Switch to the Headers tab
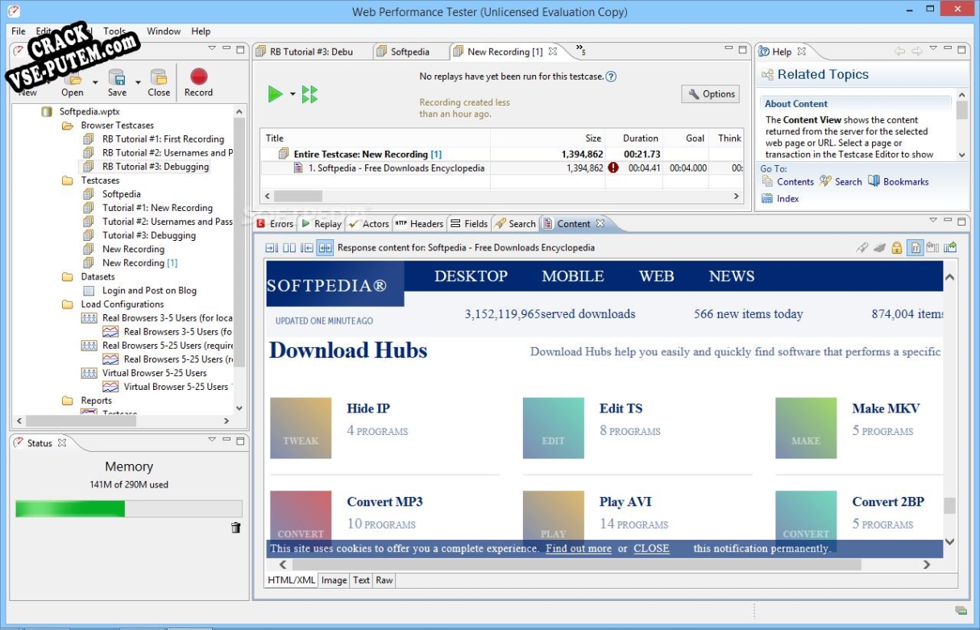 [x=419, y=224]
